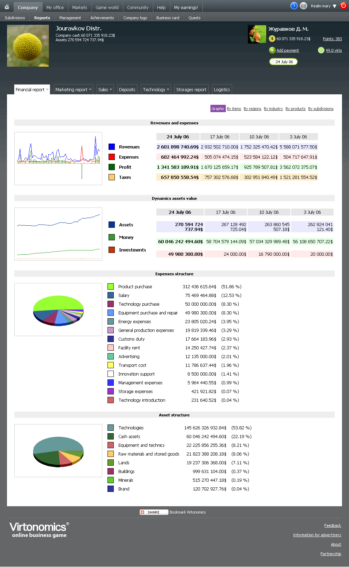Click the Product purchase green swatch
This screenshot has height=567, width=349.
click(x=111, y=286)
